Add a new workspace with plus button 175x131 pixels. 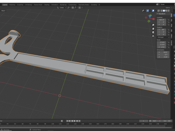[99, 5]
